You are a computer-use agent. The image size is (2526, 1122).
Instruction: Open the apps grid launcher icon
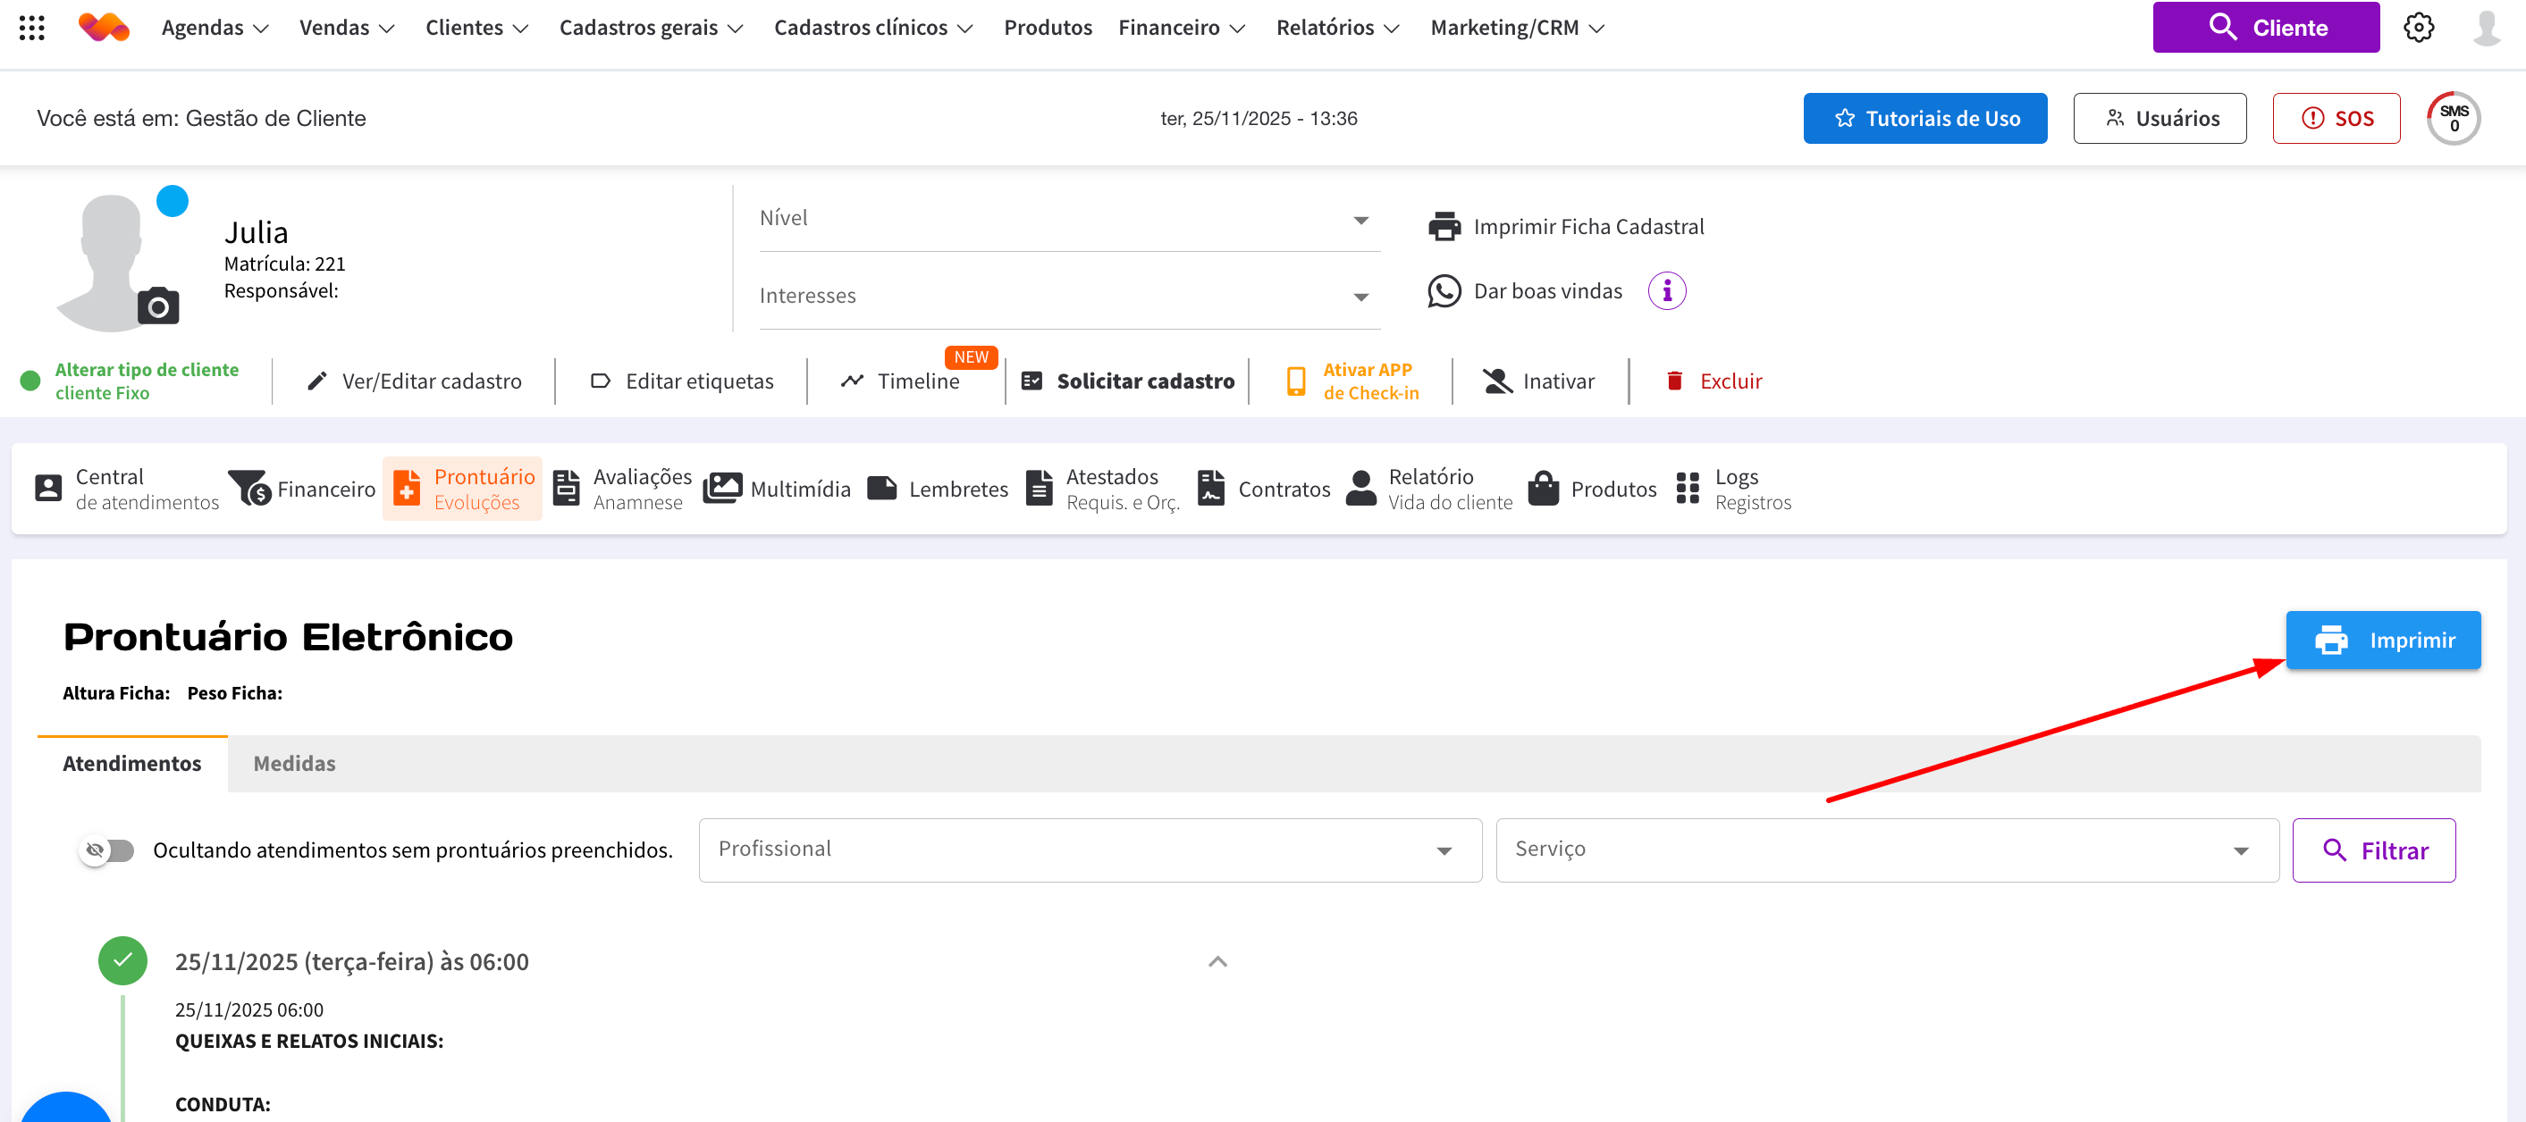pos(31,28)
